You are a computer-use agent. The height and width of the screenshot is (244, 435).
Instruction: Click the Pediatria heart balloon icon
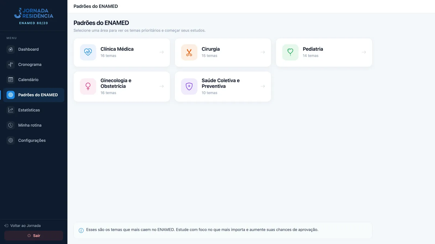290,52
